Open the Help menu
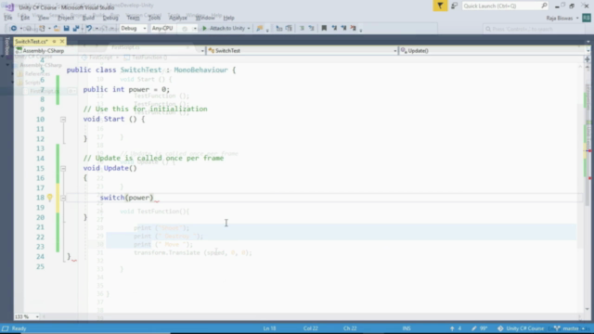 click(228, 18)
